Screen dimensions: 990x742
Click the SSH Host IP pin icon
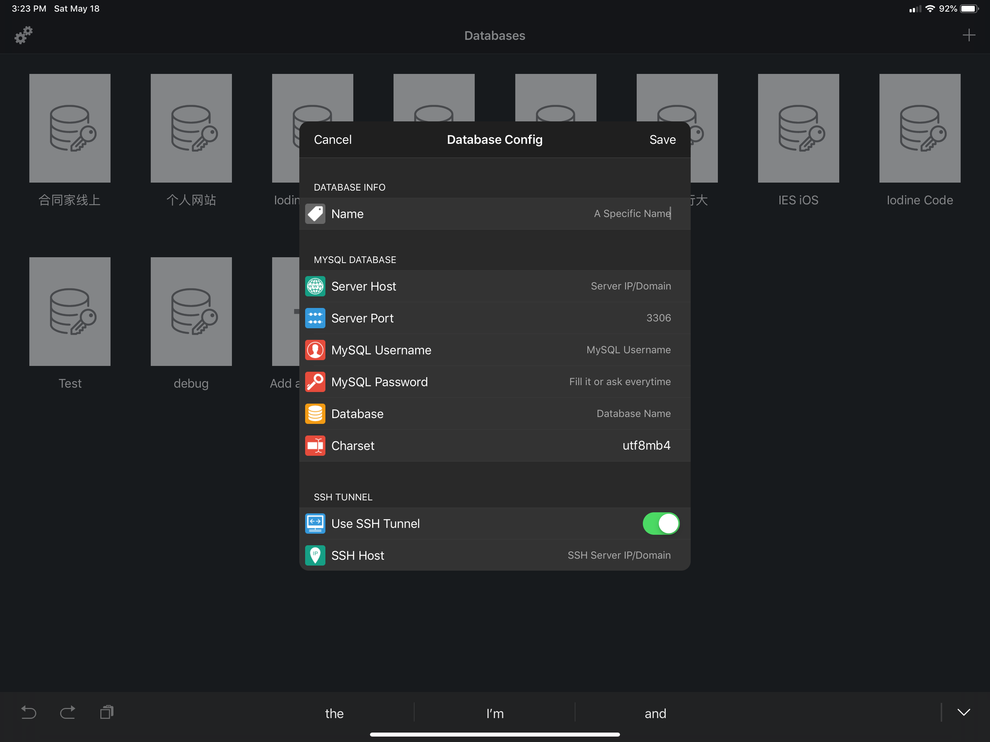(315, 555)
